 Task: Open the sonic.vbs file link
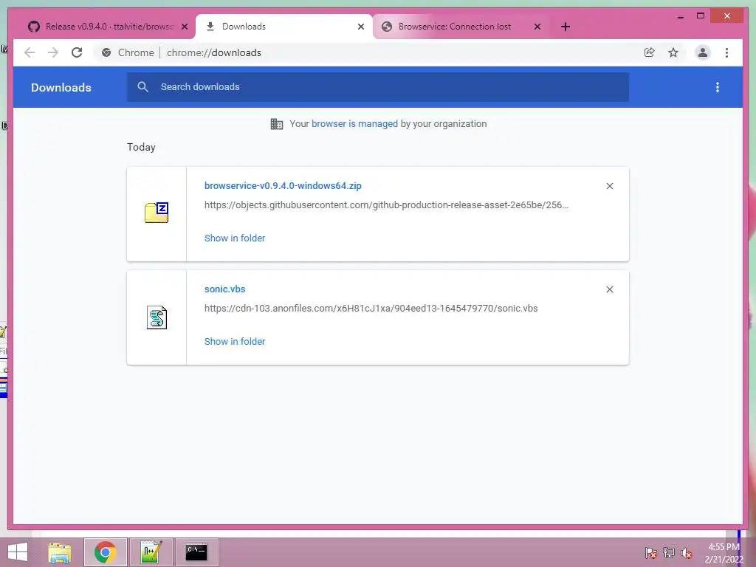pos(224,289)
